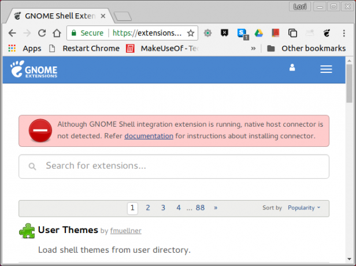Open the Other bookmarks folder
Viewport: 356px width, 266px height.
coord(306,49)
